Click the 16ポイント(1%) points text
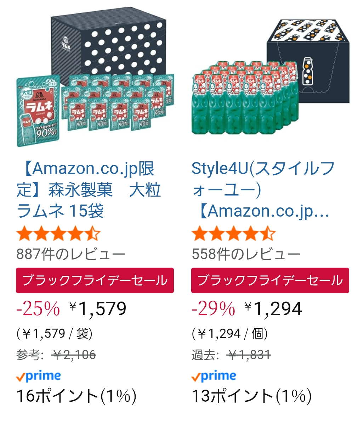The width and height of the screenshot is (358, 424). click(76, 396)
